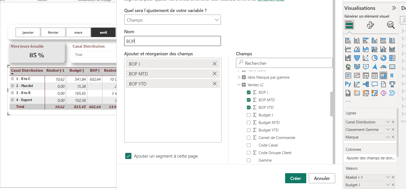The width and height of the screenshot is (406, 189).
Task: Check the Budget J field checkbox
Action: pyautogui.click(x=249, y=115)
